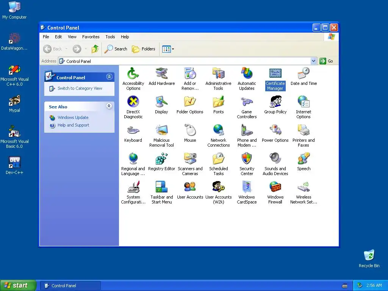Open the Fonts folder icon
The width and height of the screenshot is (388, 291).
(218, 105)
